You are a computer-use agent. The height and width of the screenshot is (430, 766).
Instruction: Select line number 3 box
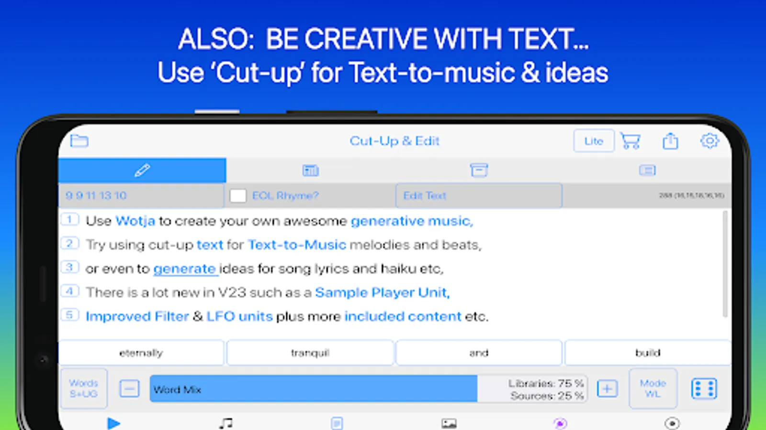click(x=69, y=267)
